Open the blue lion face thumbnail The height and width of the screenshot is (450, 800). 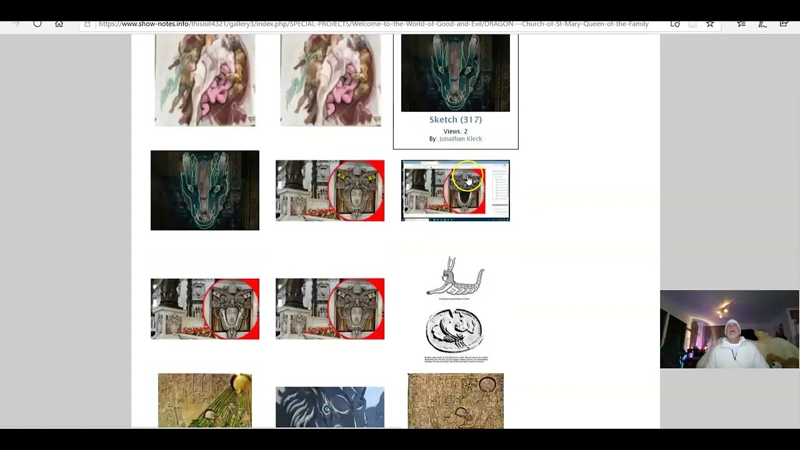tap(330, 407)
